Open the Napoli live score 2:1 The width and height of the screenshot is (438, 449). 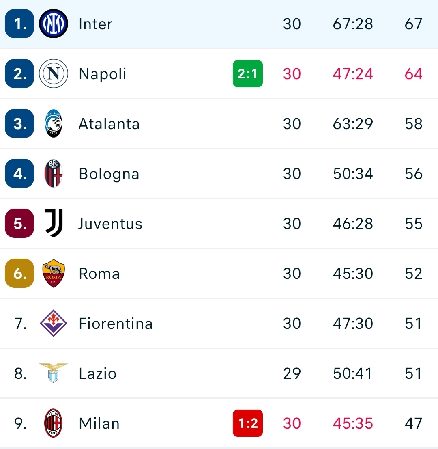pyautogui.click(x=248, y=73)
